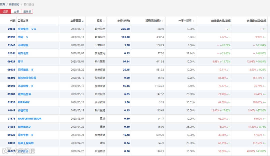
Task: Click 食品飲料 industry cell
Action: click(100, 102)
